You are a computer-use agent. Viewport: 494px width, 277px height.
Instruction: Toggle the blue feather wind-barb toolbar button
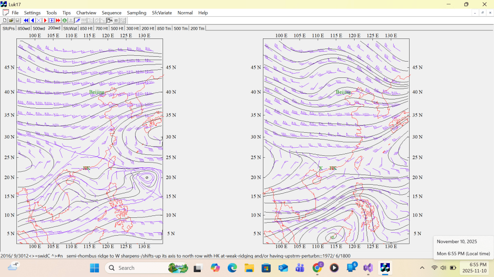pos(77,21)
